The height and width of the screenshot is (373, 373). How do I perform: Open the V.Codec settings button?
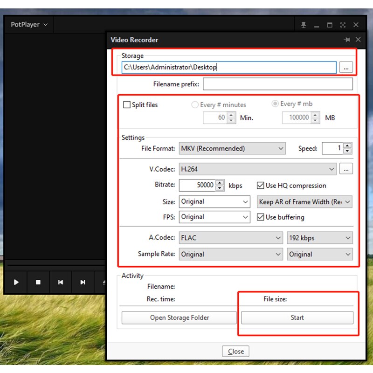346,169
